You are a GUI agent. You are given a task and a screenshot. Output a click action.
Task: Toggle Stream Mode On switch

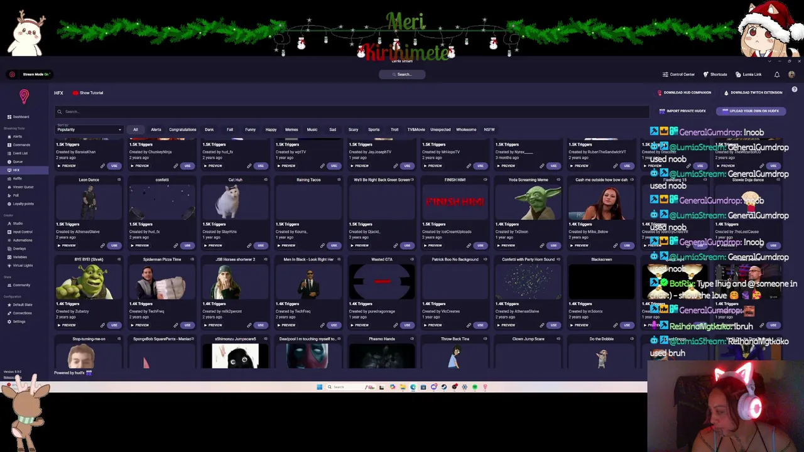[30, 74]
